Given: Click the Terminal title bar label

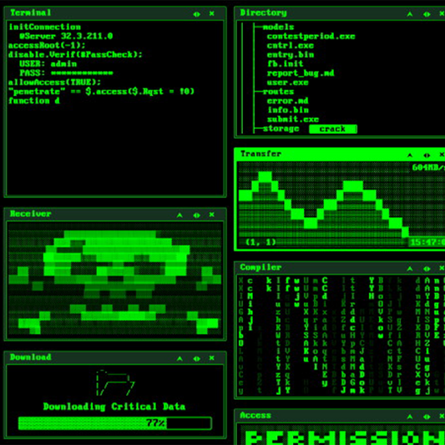Looking at the screenshot, I should click(x=30, y=13).
